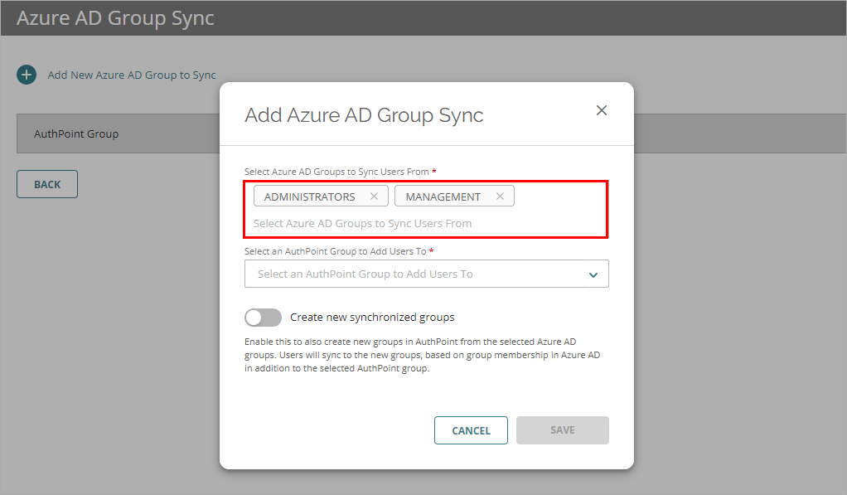
Task: Click the SAVE button
Action: pyautogui.click(x=562, y=429)
